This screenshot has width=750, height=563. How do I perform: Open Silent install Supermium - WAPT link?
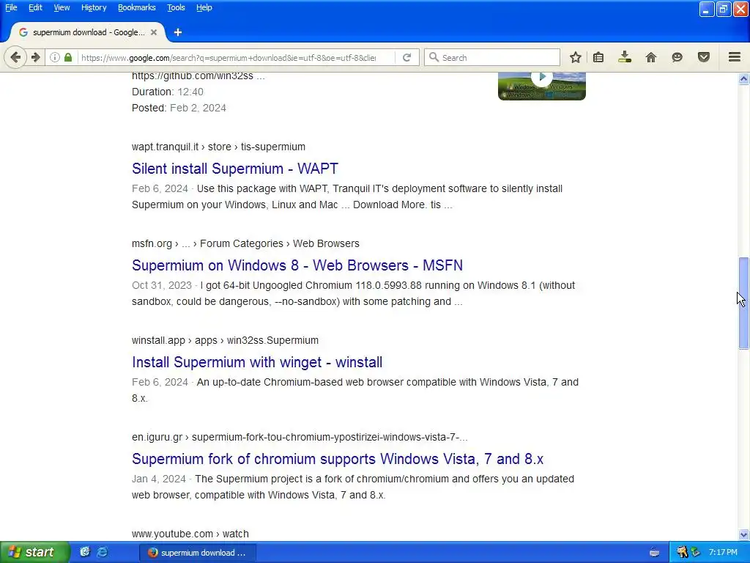[235, 169]
